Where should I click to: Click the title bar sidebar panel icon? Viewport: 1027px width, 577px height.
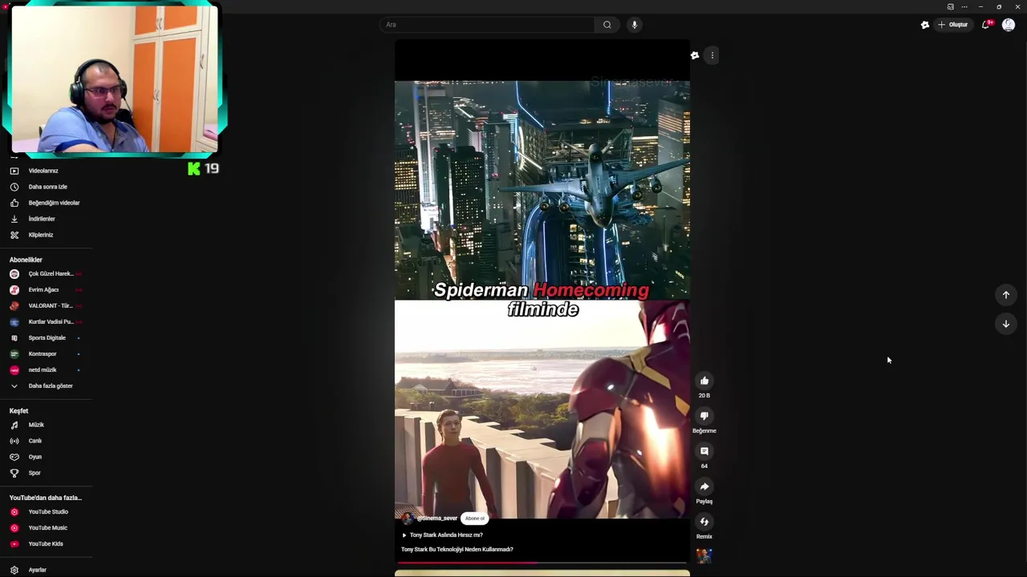pos(950,6)
